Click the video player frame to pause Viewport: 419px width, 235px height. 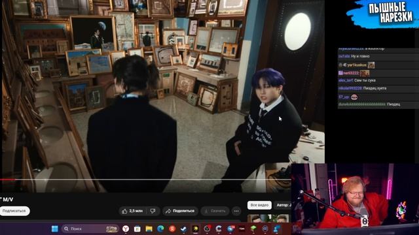click(x=163, y=96)
